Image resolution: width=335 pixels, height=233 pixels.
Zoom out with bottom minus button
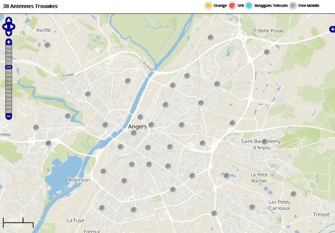coord(9,116)
